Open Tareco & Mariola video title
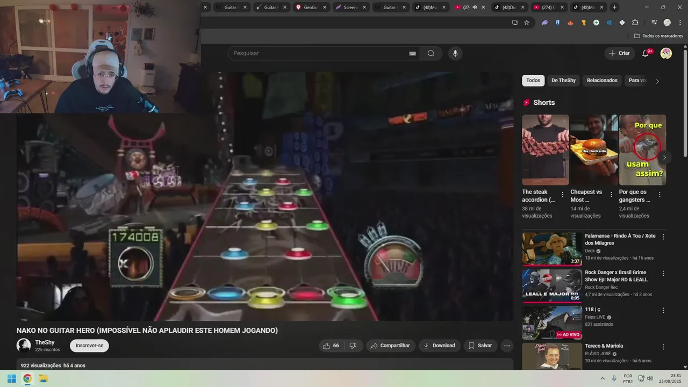Image resolution: width=688 pixels, height=387 pixels. [604, 346]
